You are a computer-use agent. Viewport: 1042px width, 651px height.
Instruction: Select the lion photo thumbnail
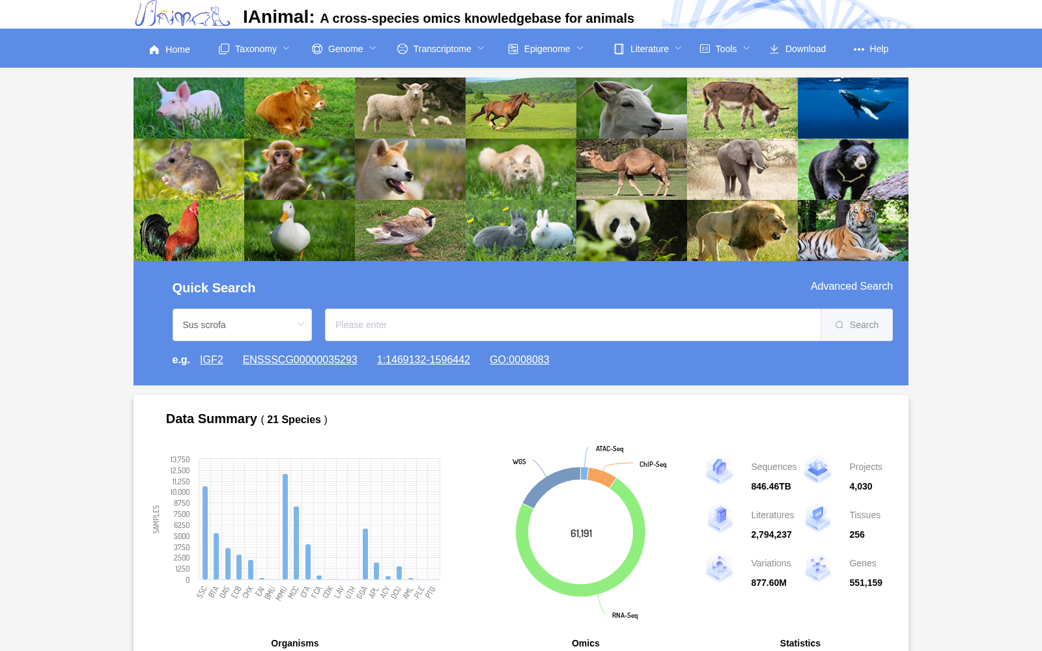coord(742,230)
